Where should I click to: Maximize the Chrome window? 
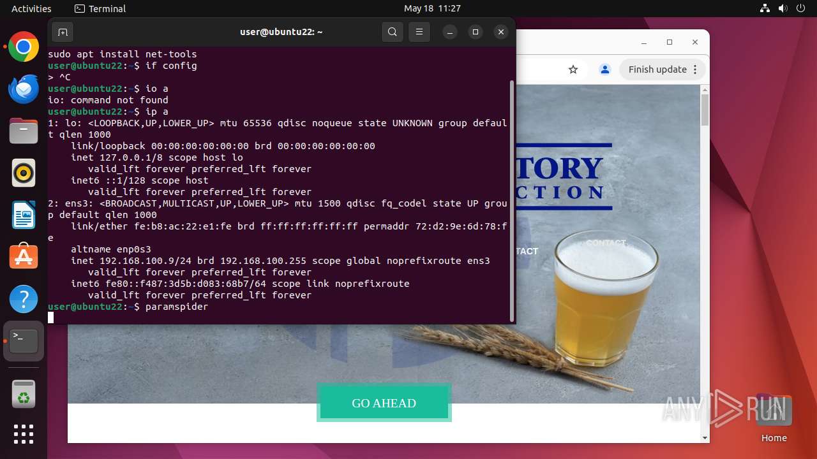[670, 42]
